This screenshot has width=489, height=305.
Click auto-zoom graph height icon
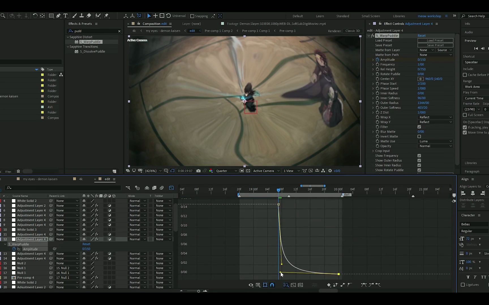286,285
